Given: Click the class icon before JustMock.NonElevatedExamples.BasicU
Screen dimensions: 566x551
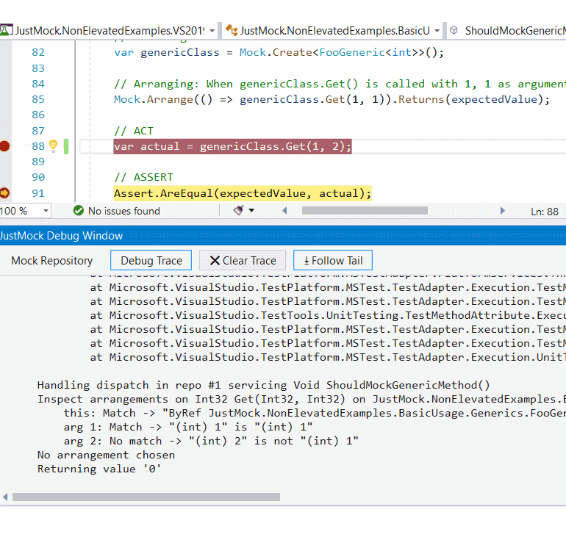Looking at the screenshot, I should click(x=232, y=30).
